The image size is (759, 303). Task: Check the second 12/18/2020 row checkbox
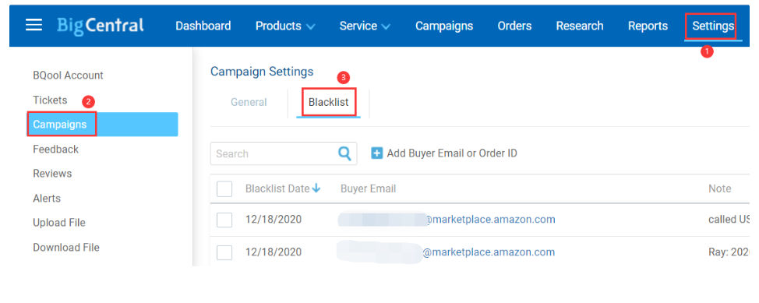coord(224,252)
